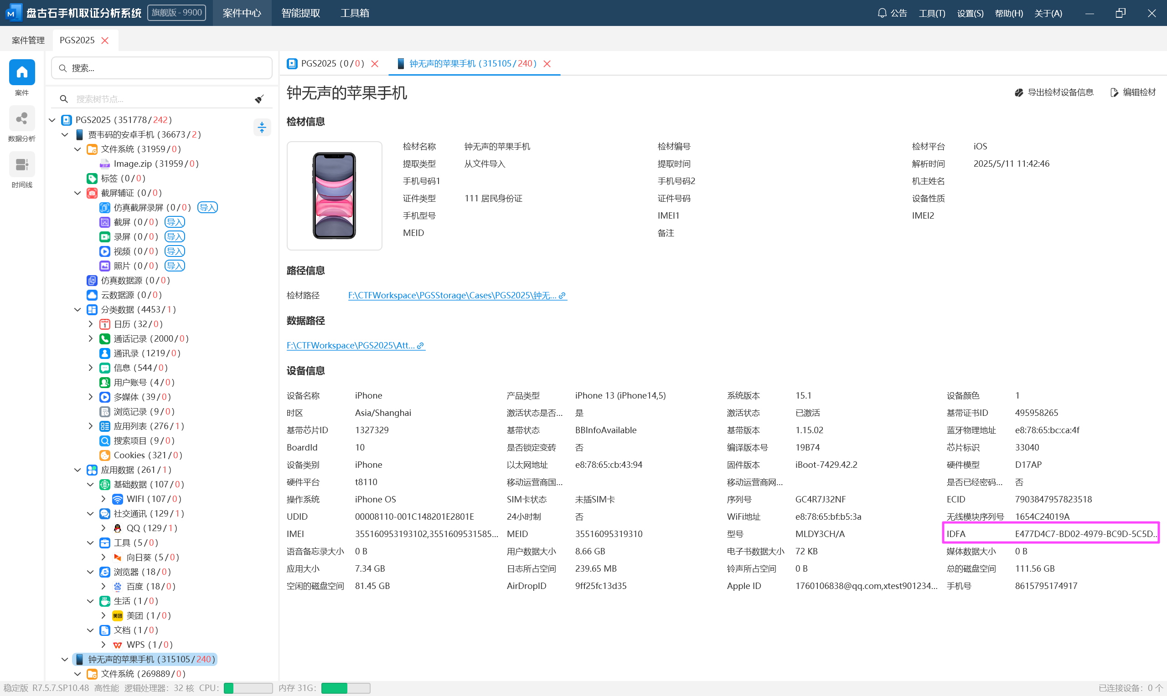Switch to PGS2025 (0/0) content tab
Image resolution: width=1167 pixels, height=696 pixels.
325,63
